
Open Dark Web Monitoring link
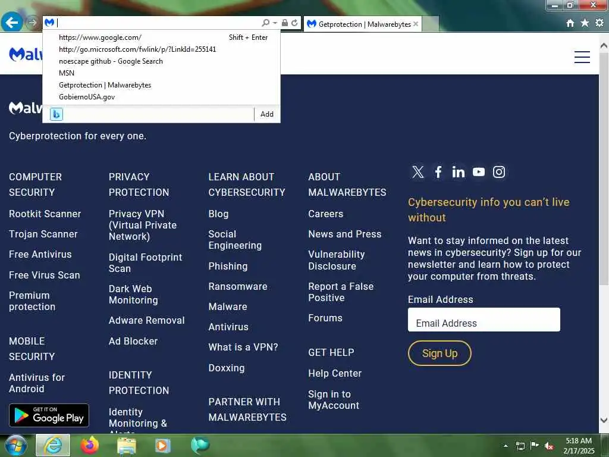[133, 295]
